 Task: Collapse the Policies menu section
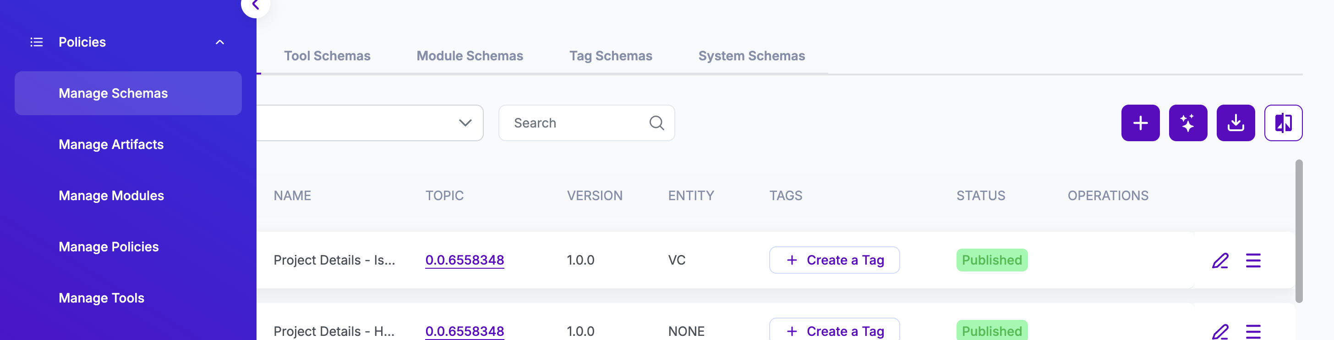coord(219,42)
